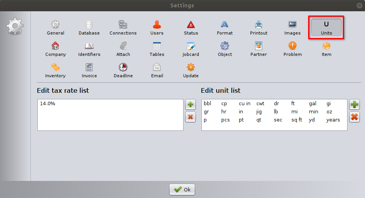
Task: Open the Problem settings icon
Action: 293,49
